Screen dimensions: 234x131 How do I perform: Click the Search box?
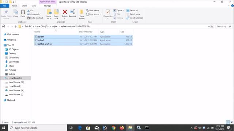click(x=223, y=27)
